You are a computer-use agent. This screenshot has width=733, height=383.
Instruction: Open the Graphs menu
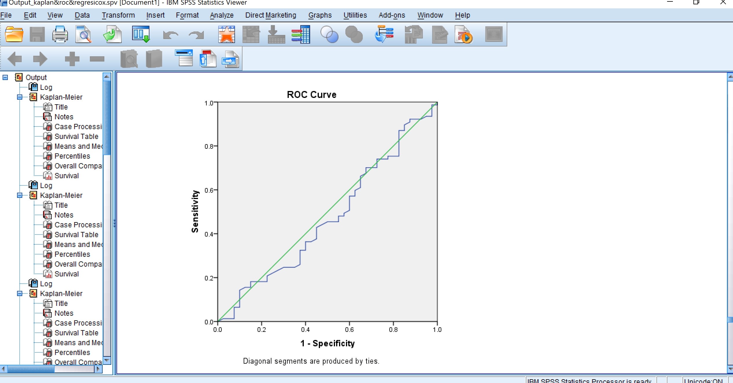pyautogui.click(x=320, y=15)
